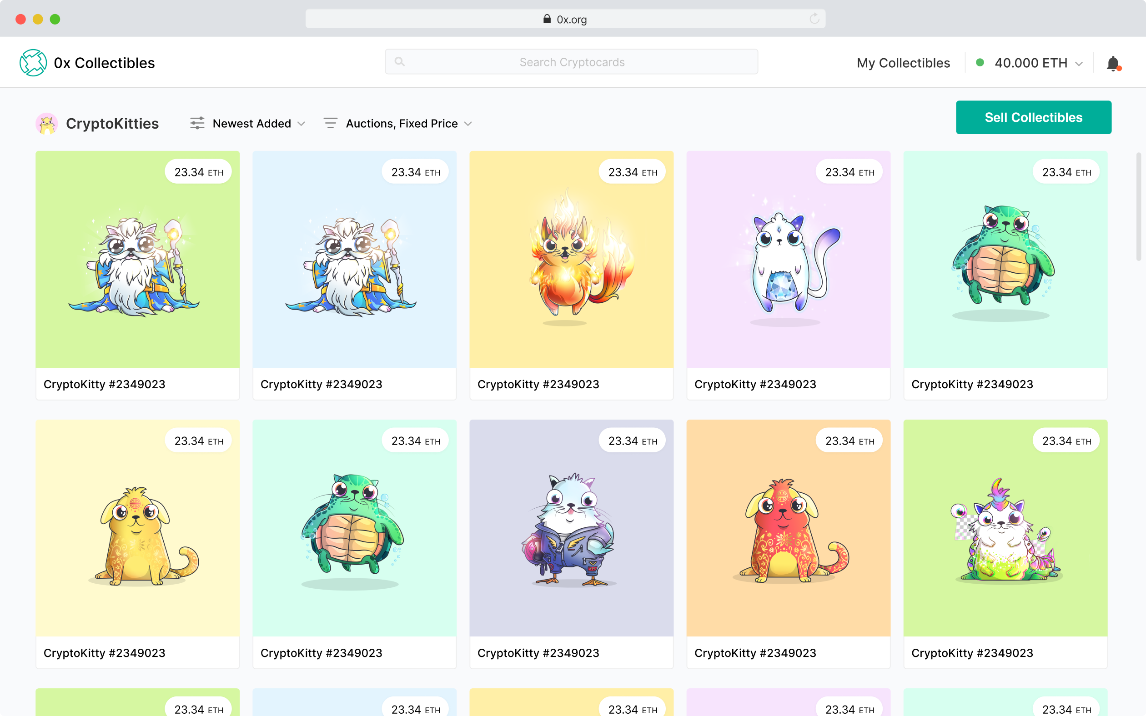Click the 0x Collectibles logo icon
The image size is (1146, 716).
(33, 63)
